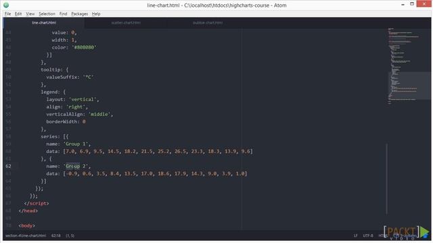Click the closing </head> tag
Viewport: 433px width, 243px height.
pos(28,211)
